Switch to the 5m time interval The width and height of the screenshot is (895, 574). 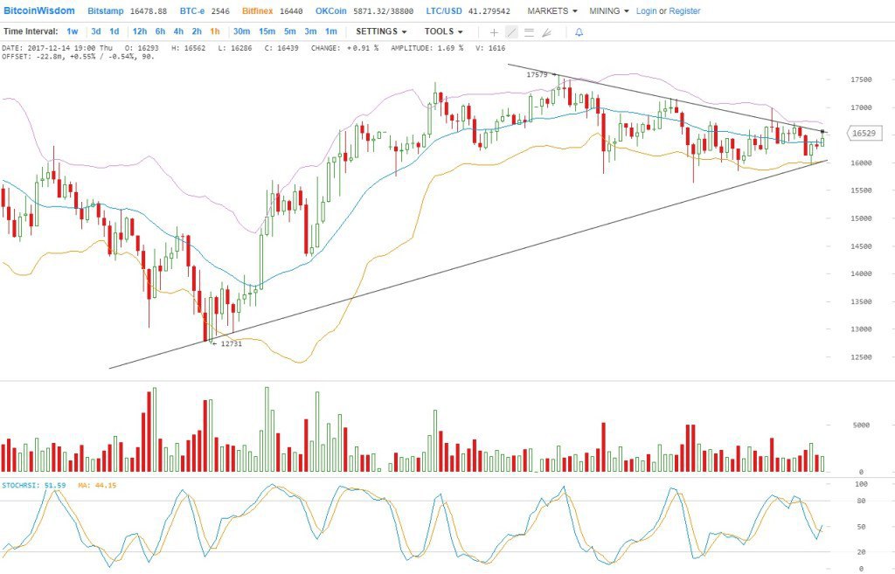click(x=290, y=31)
